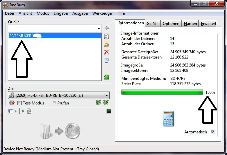Switch to the Erweitert tab
The image size is (227, 155).
(208, 24)
